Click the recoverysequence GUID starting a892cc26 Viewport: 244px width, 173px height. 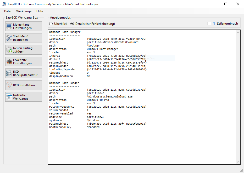(117, 107)
